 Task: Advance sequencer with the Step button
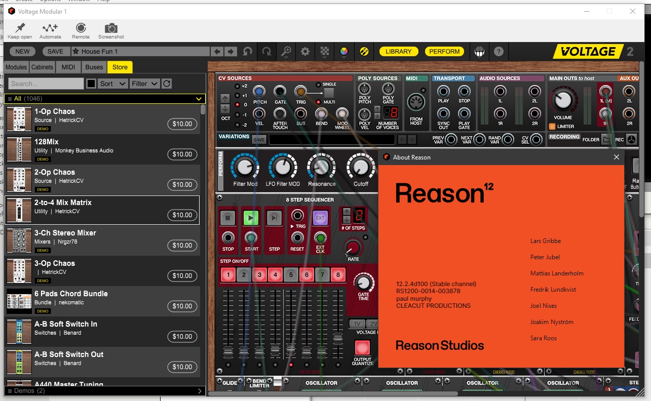[x=274, y=218]
